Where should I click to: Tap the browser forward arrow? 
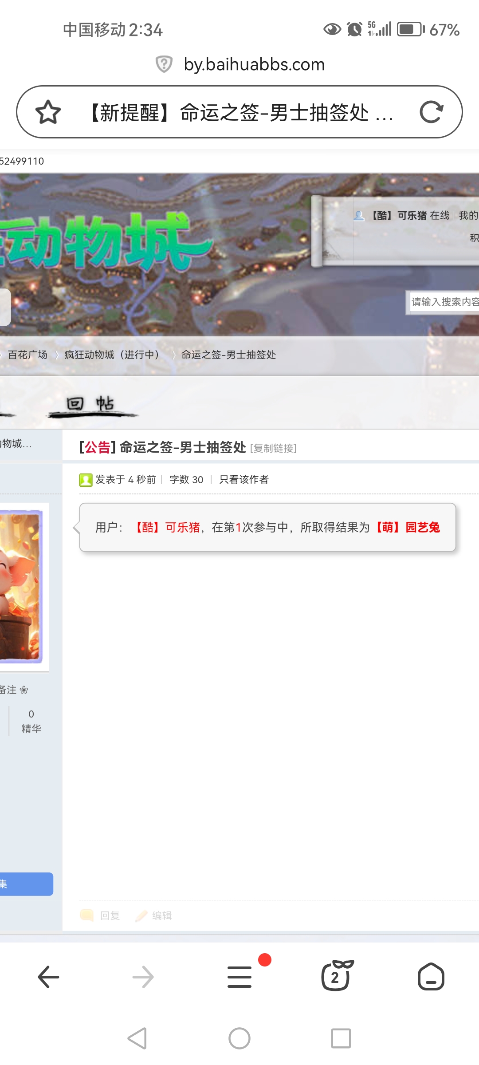click(143, 977)
